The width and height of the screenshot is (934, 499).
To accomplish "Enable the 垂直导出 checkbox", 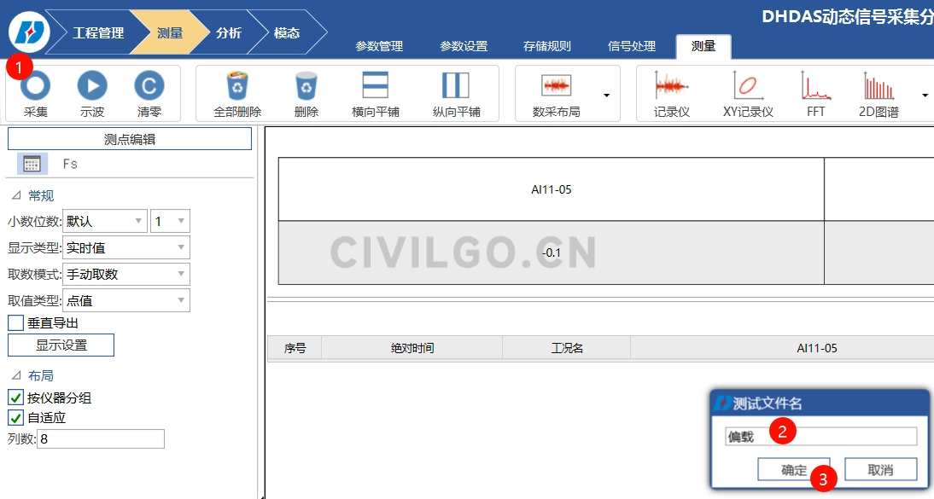I will pos(15,323).
